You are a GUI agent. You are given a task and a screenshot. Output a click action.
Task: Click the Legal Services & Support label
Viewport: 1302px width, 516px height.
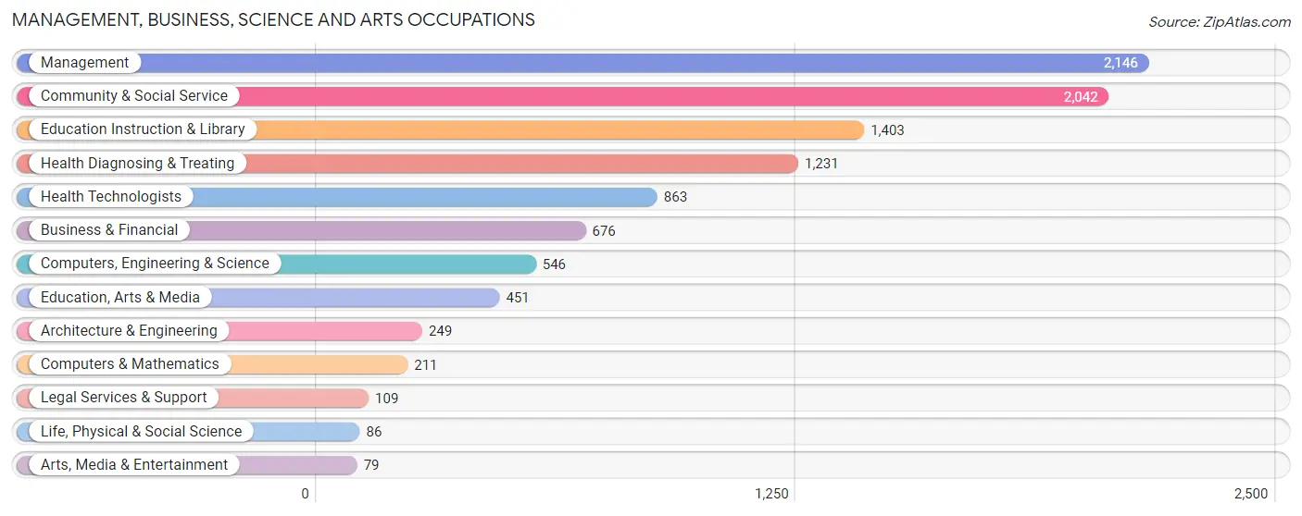pyautogui.click(x=124, y=397)
